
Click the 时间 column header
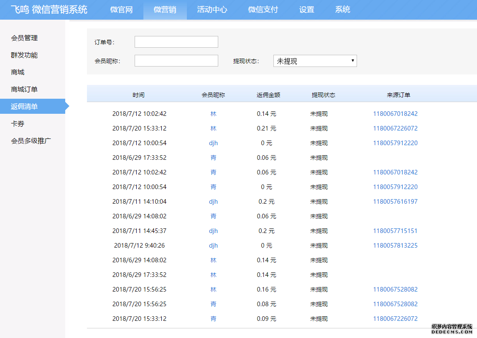pos(138,95)
